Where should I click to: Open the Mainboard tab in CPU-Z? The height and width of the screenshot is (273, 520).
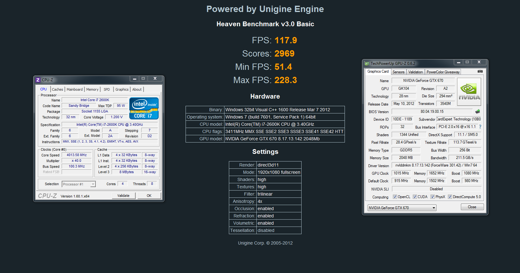click(x=75, y=89)
